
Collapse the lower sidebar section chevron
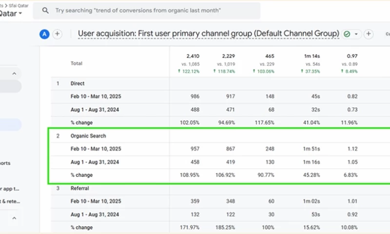pos(14,218)
